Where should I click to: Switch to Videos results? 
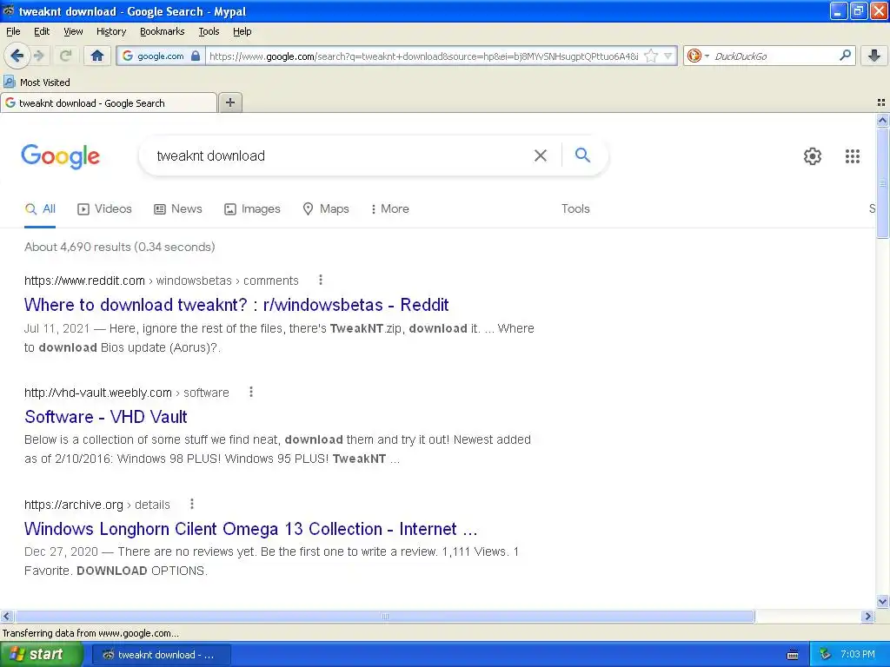pyautogui.click(x=104, y=208)
